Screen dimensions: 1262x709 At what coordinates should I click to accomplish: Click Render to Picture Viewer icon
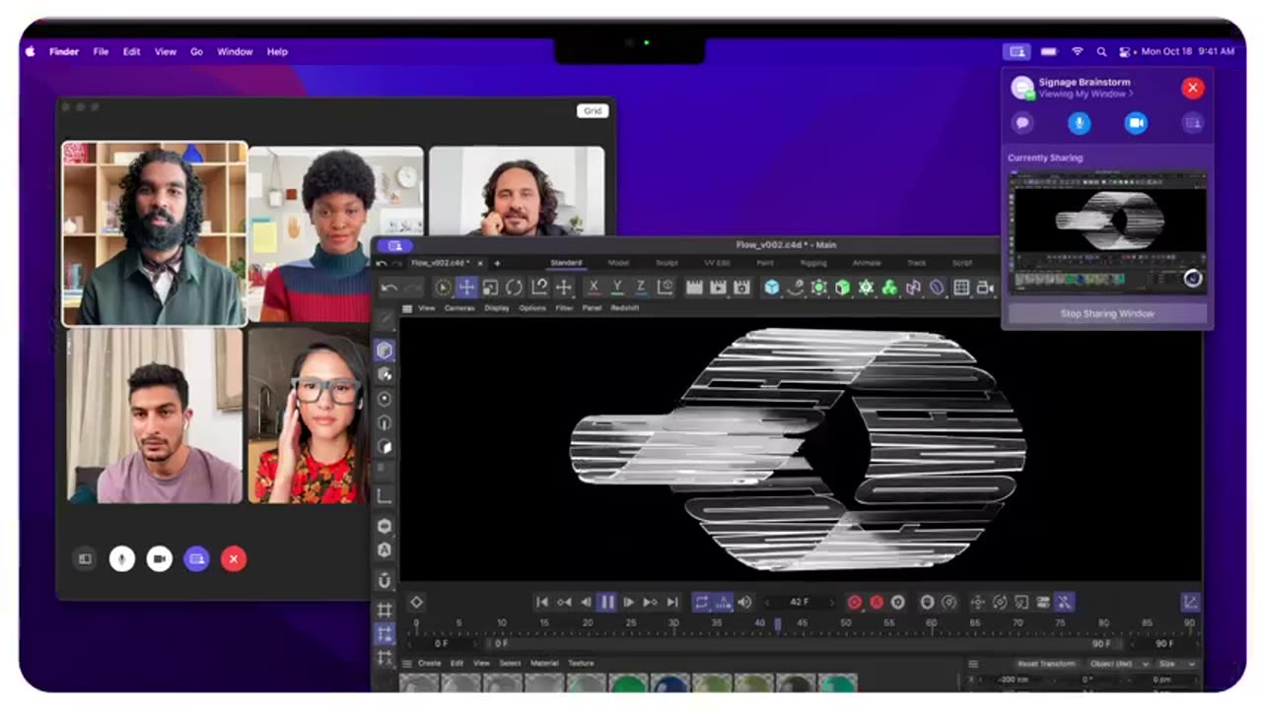[718, 288]
